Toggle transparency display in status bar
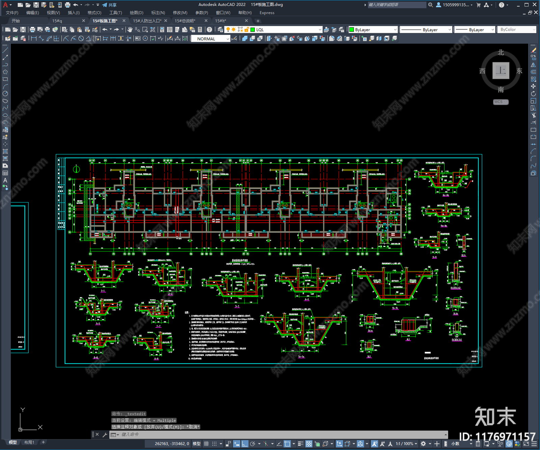Viewport: 540px width, 450px height. 309,444
